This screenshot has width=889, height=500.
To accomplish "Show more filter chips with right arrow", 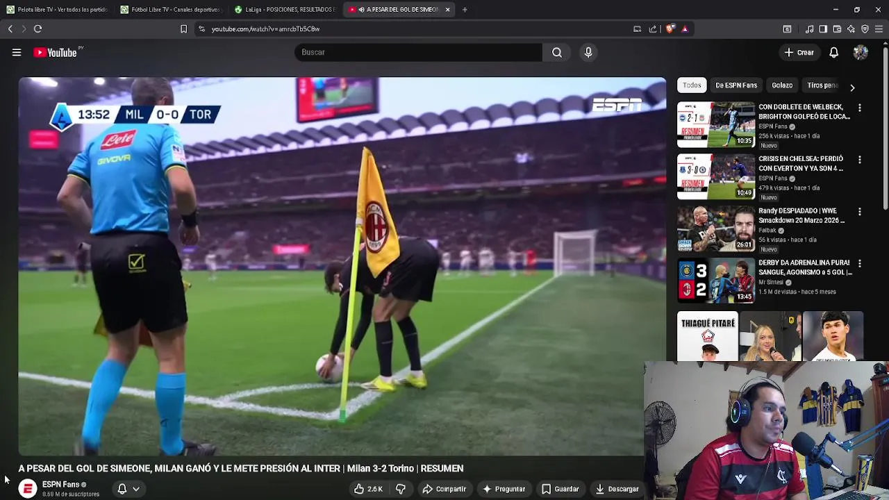I will 852,87.
